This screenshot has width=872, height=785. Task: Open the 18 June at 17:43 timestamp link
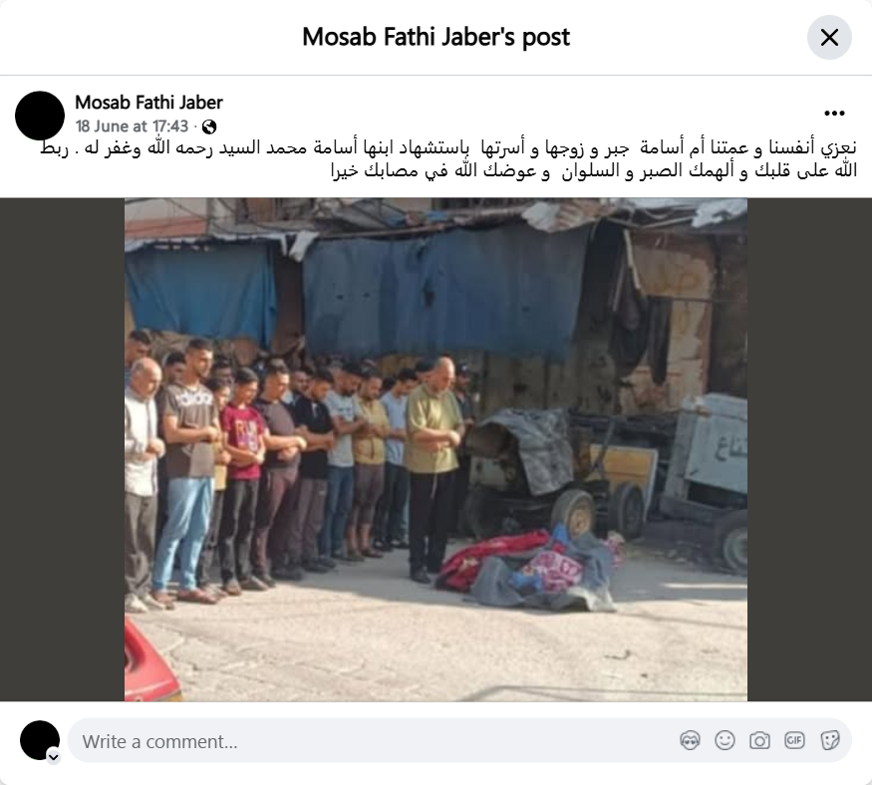click(x=132, y=127)
